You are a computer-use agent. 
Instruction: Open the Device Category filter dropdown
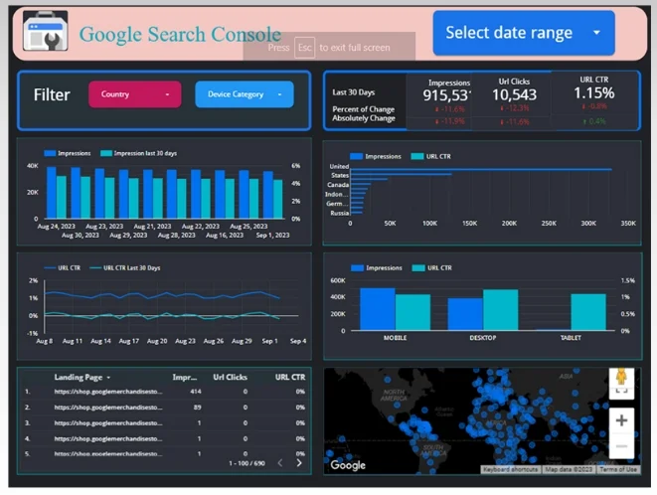tap(245, 94)
